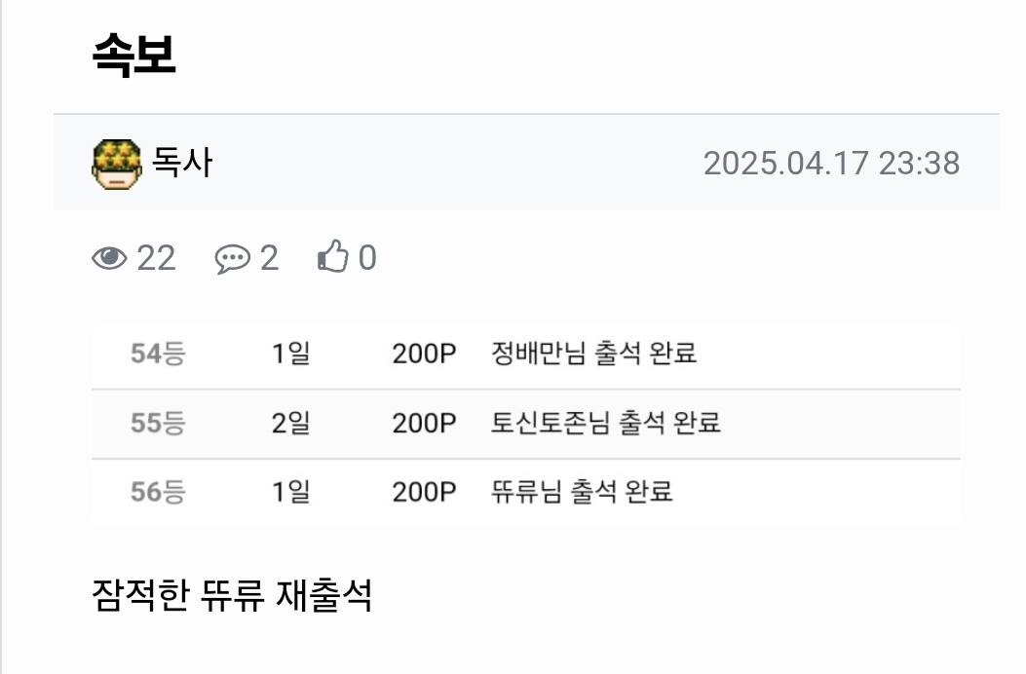Image resolution: width=1026 pixels, height=674 pixels.
Task: Click the post body text 잠적한 뜌류 재출석
Action: [232, 595]
